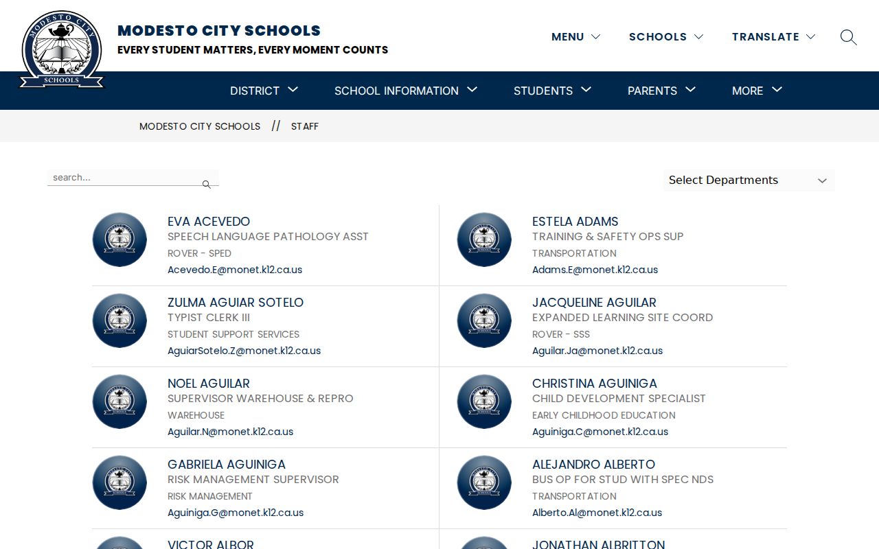Open Alejandro Alberto's name link
This screenshot has height=549, width=879.
click(x=594, y=465)
